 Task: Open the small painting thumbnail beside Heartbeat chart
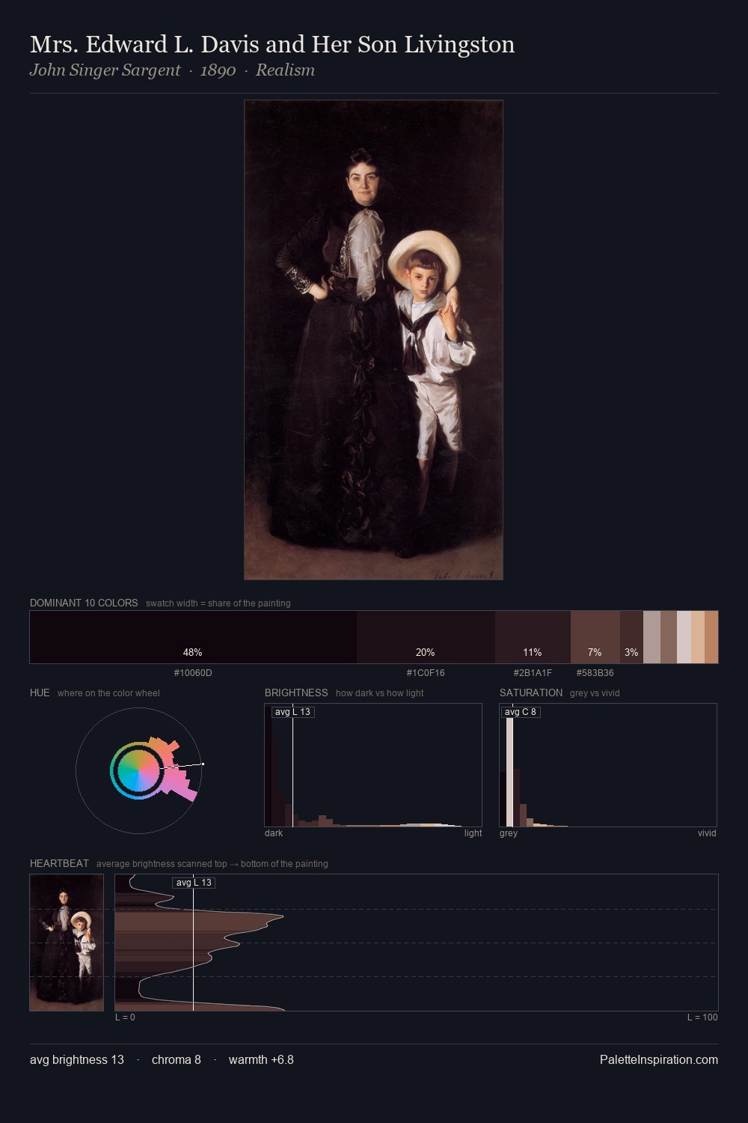[67, 943]
